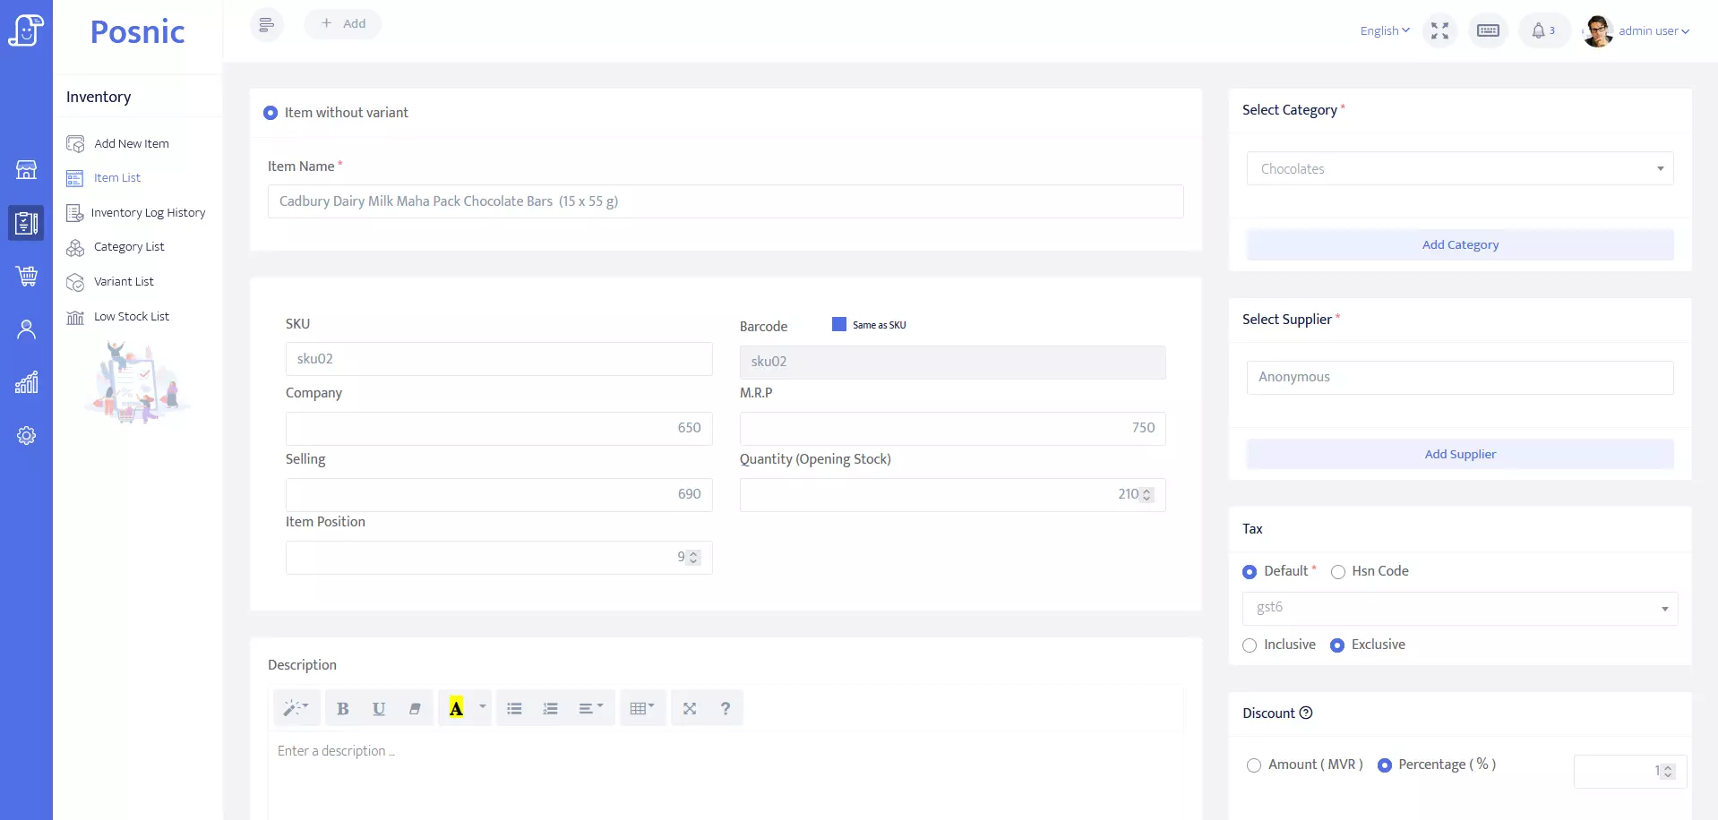1718x820 pixels.
Task: Click the fullscreen toggle icon in header
Action: click(x=1439, y=31)
